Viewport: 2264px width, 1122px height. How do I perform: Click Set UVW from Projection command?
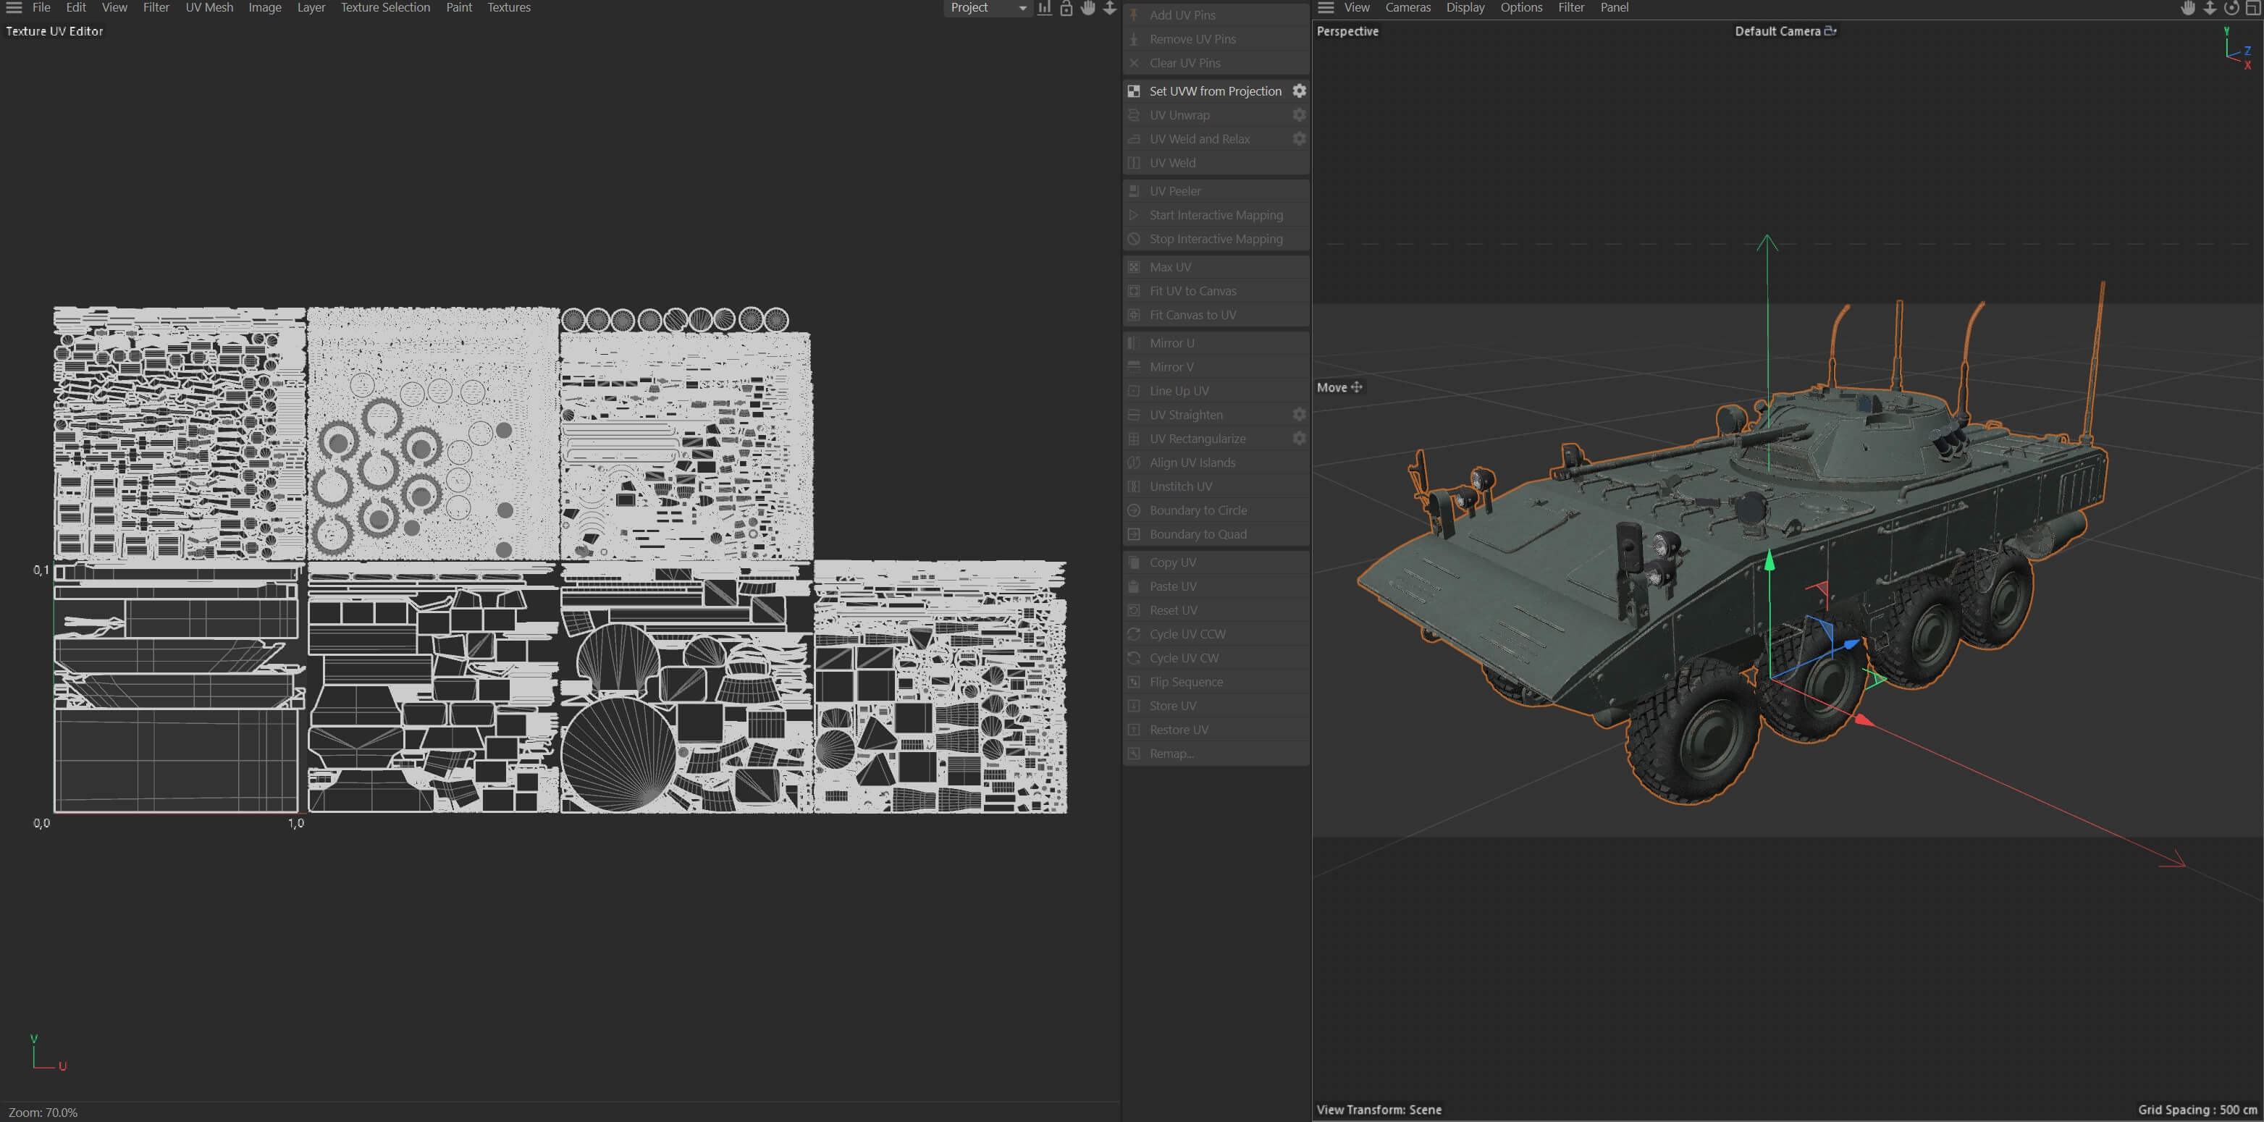[x=1215, y=91]
